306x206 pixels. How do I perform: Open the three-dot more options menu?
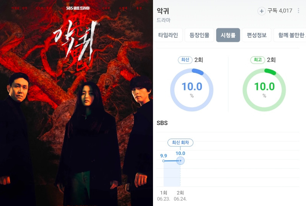point(298,11)
